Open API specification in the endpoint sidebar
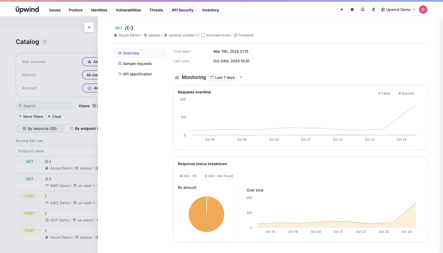443x253 pixels. pos(137,74)
